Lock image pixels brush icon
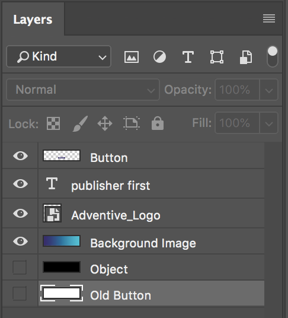 click(80, 123)
